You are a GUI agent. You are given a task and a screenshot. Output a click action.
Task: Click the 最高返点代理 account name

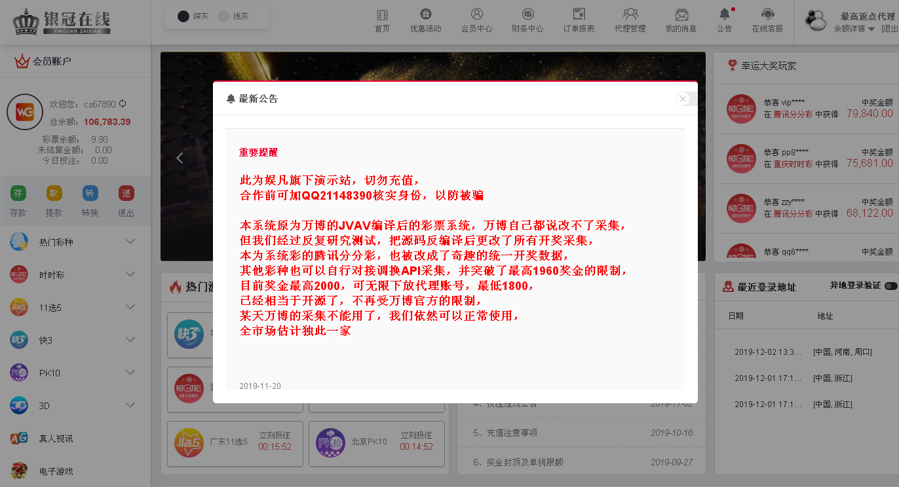click(868, 16)
